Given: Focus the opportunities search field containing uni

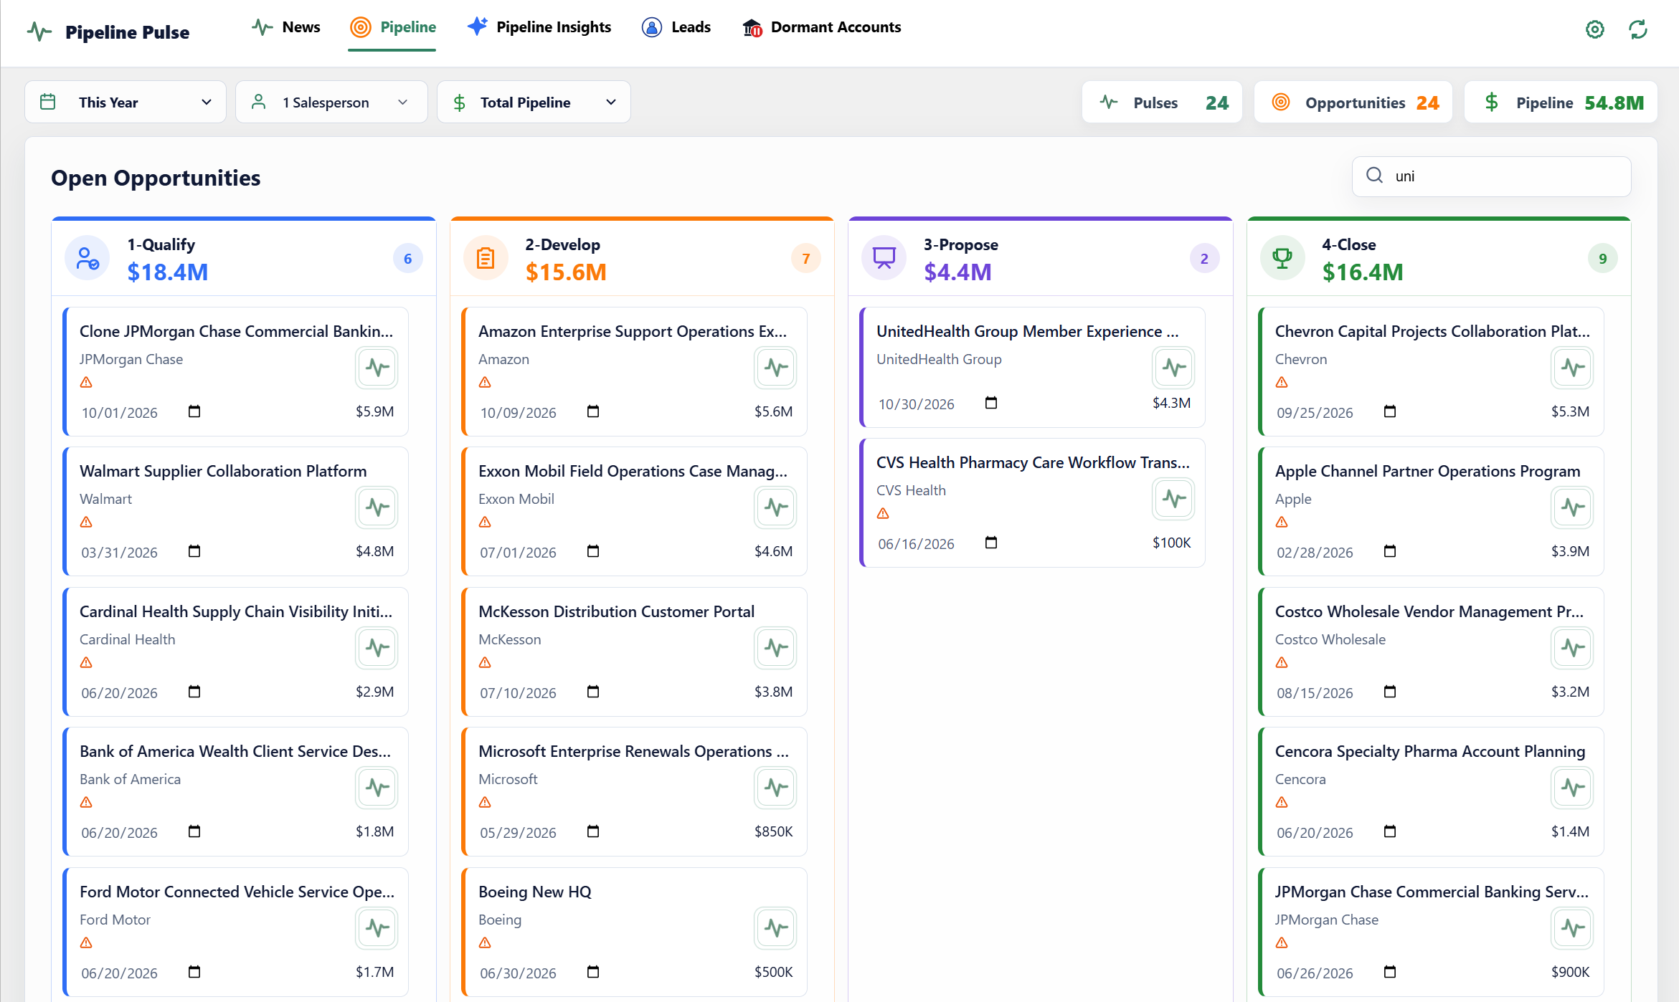Looking at the screenshot, I should (1492, 176).
